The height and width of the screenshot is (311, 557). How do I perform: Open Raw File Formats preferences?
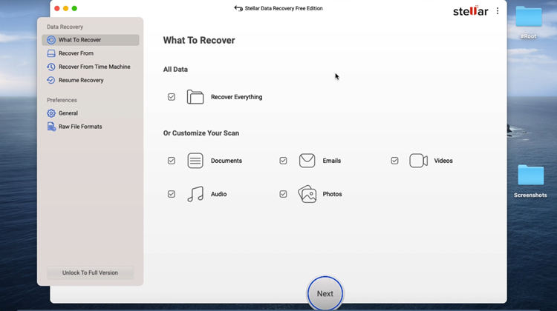tap(90, 127)
